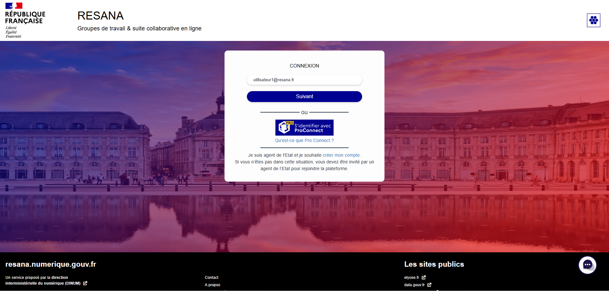The width and height of the screenshot is (609, 291).
Task: Click the external link icon next to elysee.fr
Action: pos(424,277)
